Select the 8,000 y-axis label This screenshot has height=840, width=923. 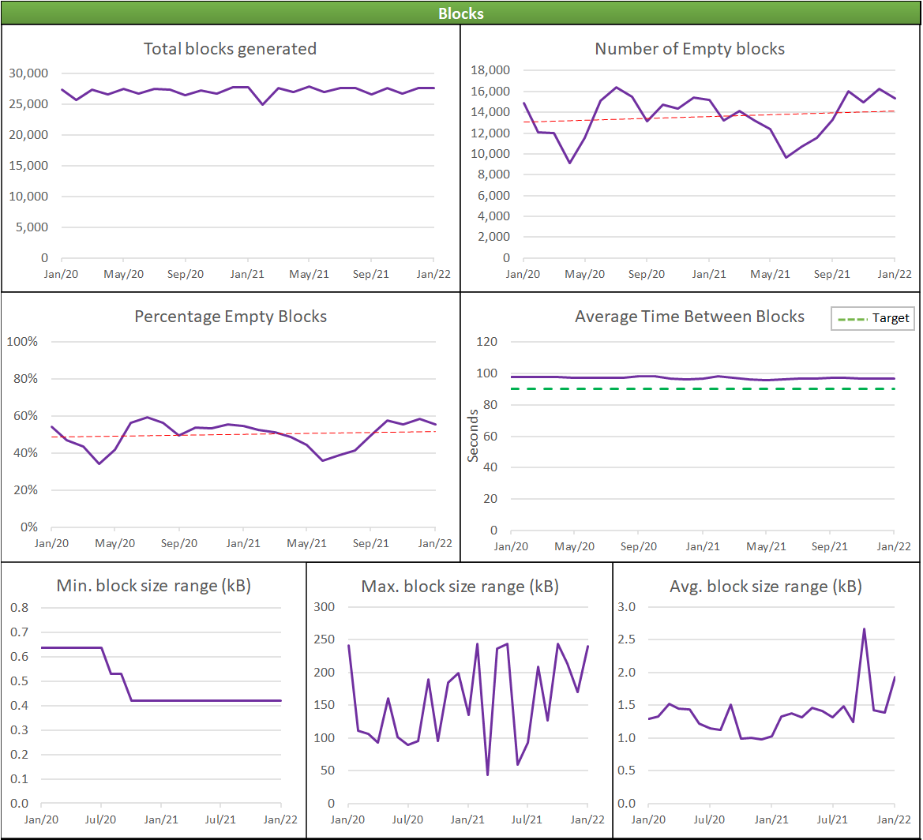(x=494, y=174)
